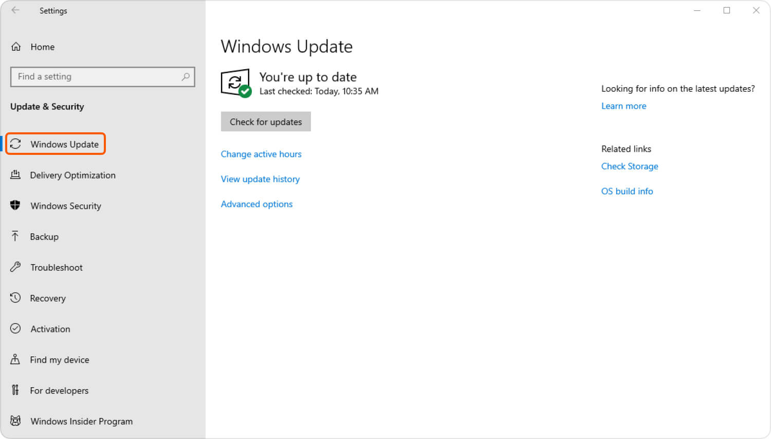Image resolution: width=771 pixels, height=439 pixels.
Task: Open Change active hours link
Action: [261, 154]
